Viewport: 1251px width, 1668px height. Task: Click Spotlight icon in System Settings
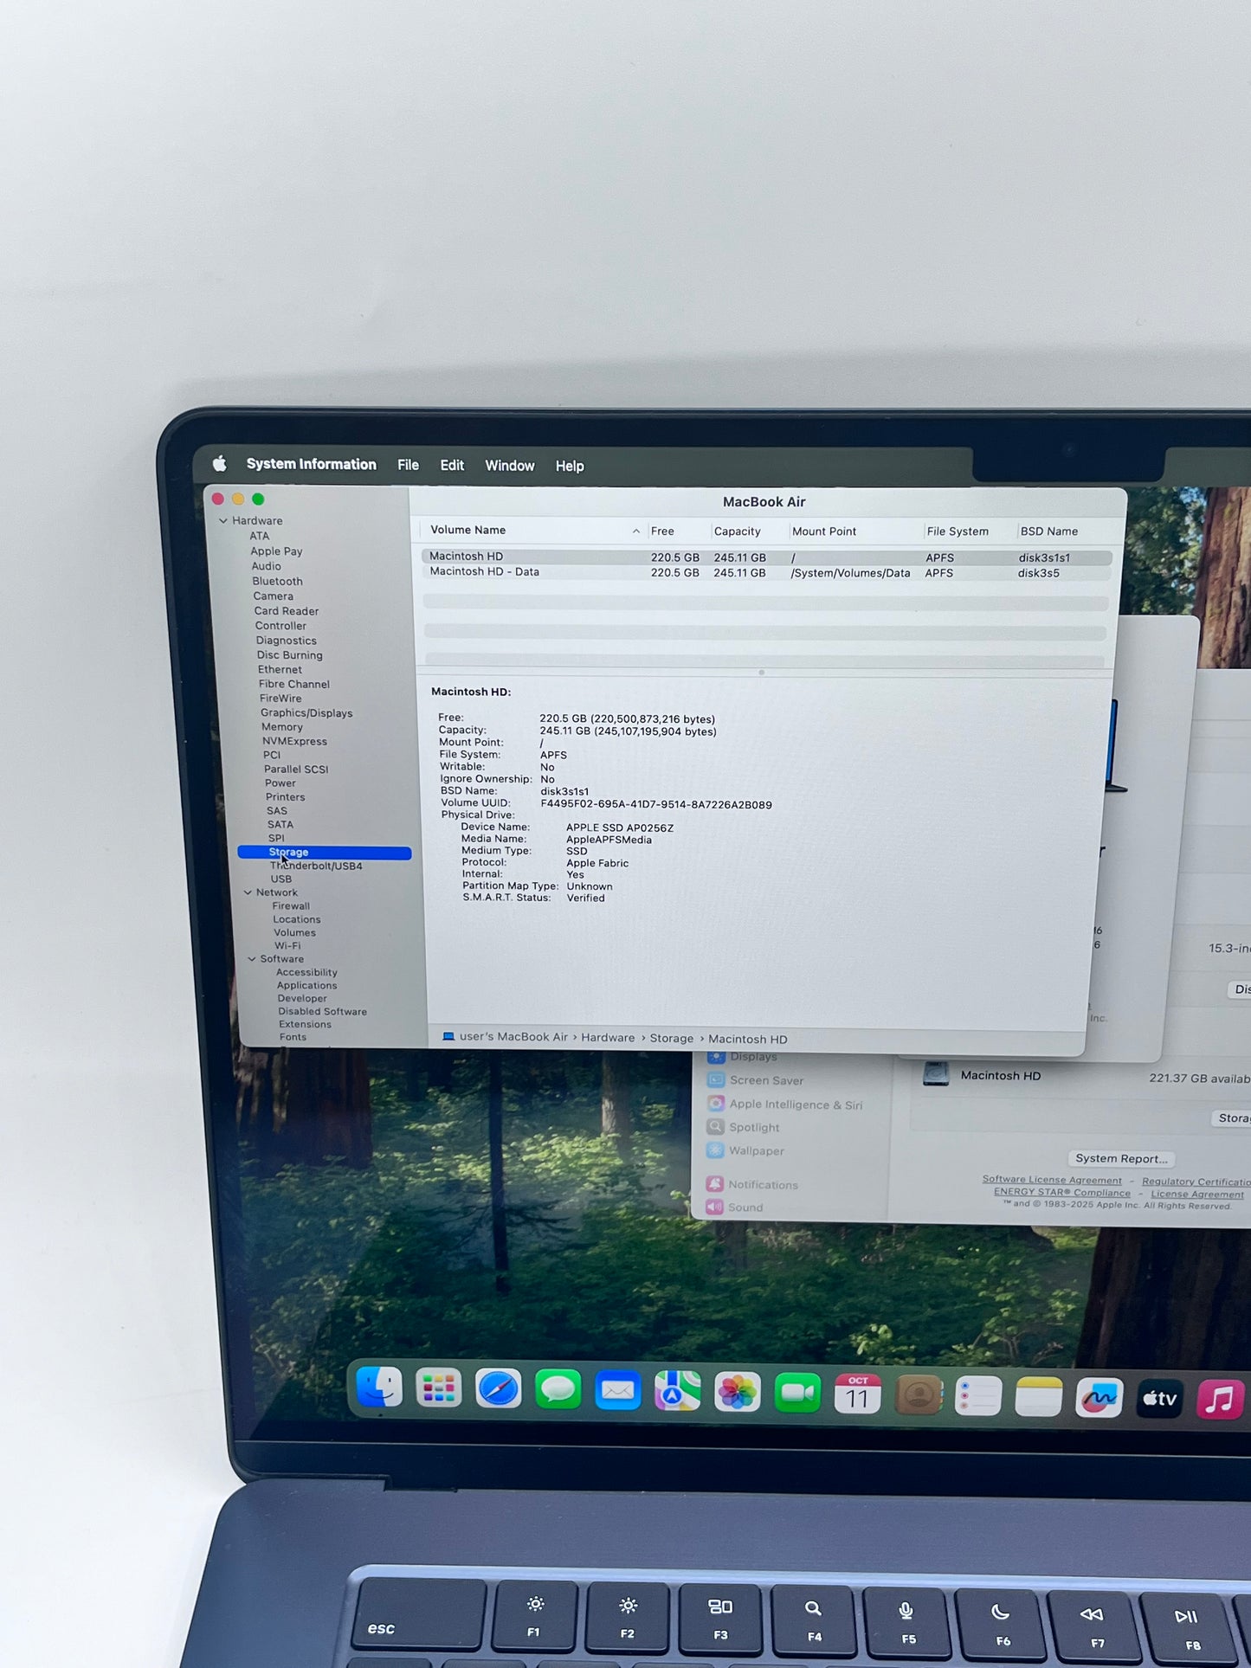click(x=715, y=1127)
